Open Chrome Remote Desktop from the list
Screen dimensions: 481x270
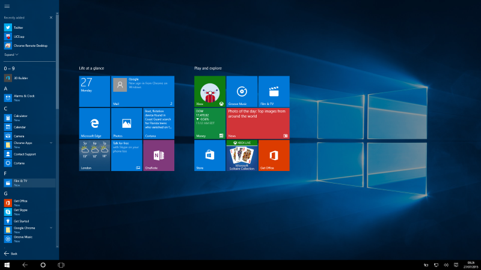click(29, 46)
